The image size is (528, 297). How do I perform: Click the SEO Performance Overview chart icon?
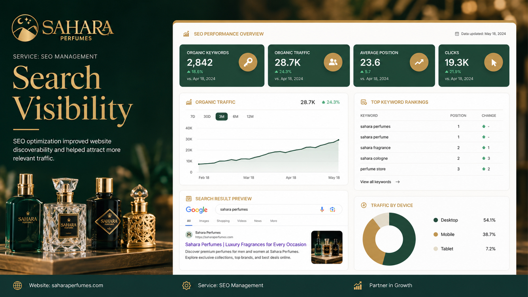click(x=186, y=34)
